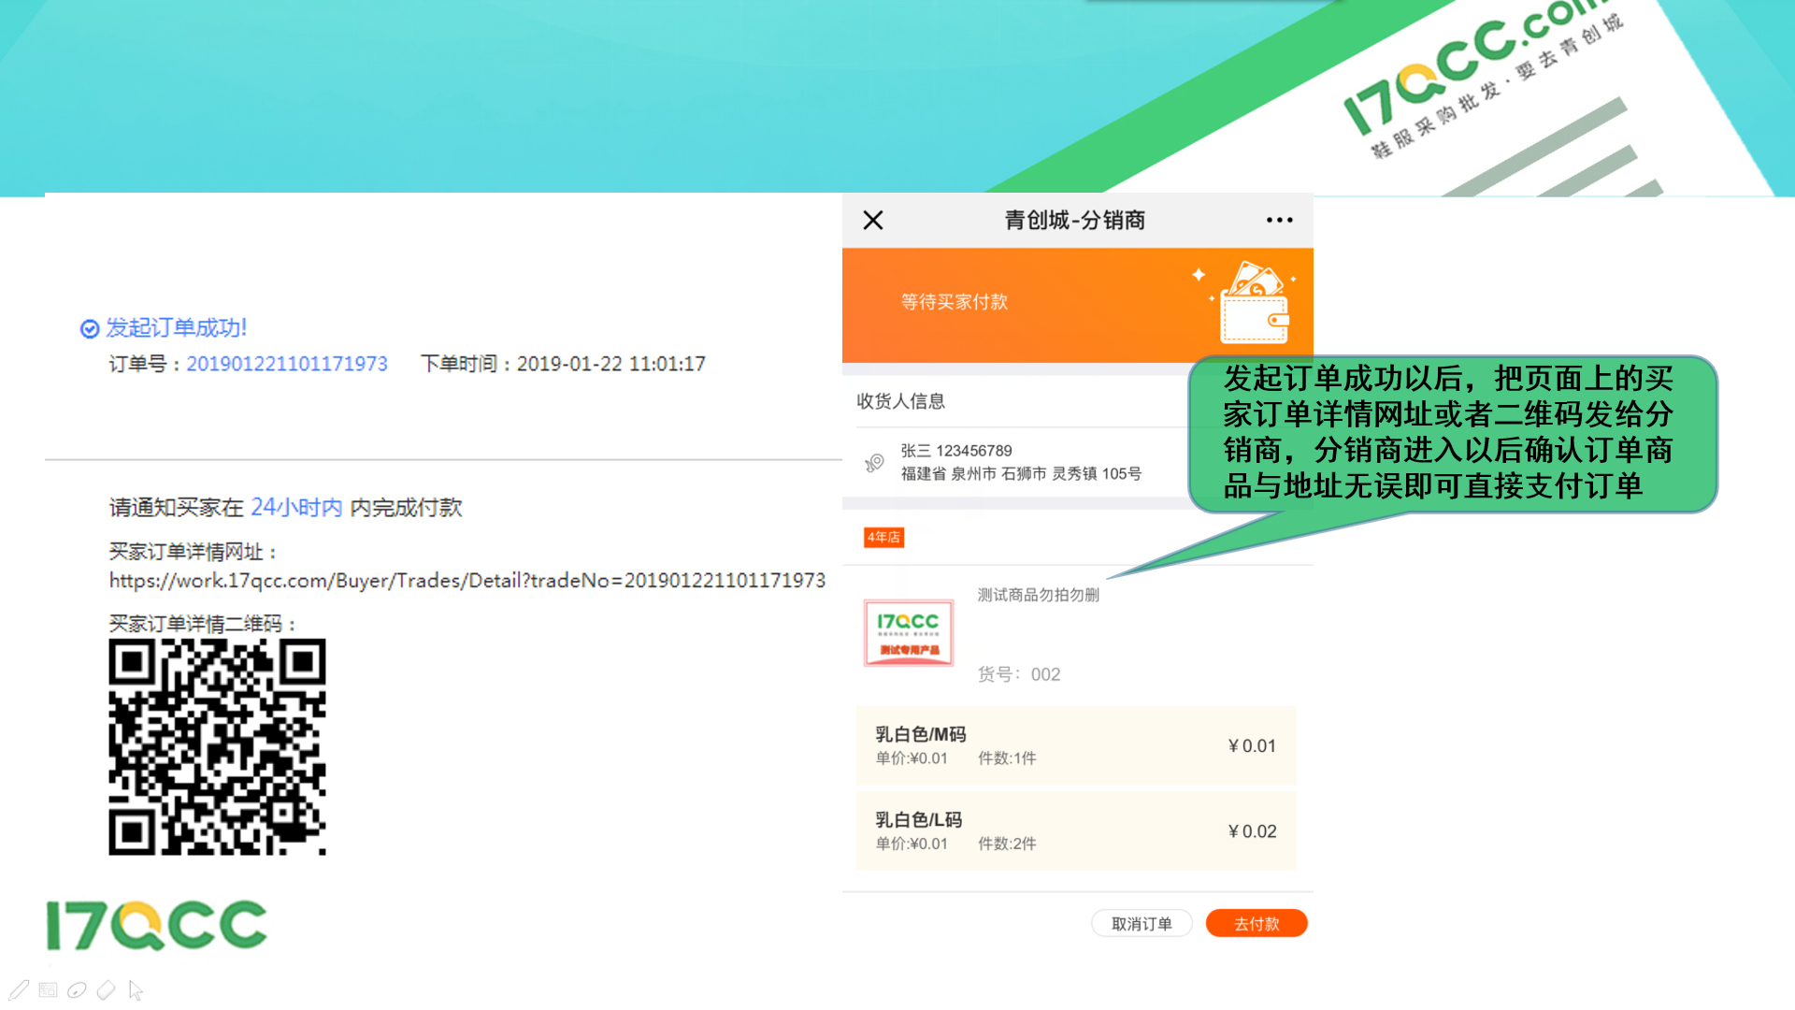Screen dimensions: 1795x1010
Task: Select the arrow cursor tool icon
Action: click(x=136, y=989)
